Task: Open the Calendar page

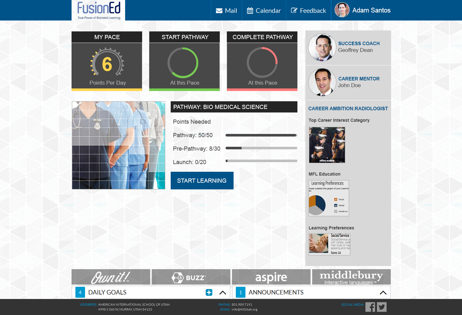Action: 264,11
